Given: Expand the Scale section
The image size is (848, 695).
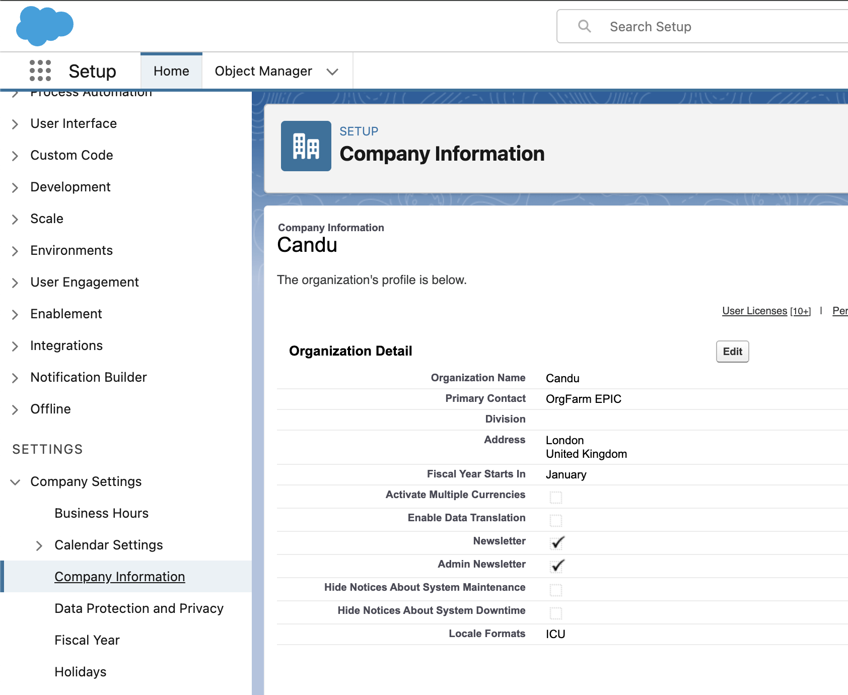Looking at the screenshot, I should click(x=15, y=219).
